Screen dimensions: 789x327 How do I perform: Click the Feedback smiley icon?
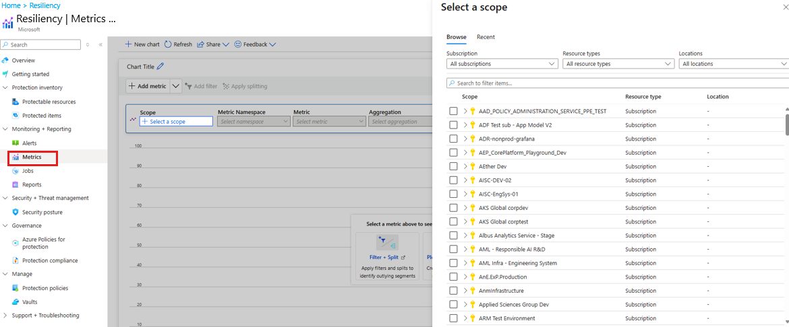(238, 44)
